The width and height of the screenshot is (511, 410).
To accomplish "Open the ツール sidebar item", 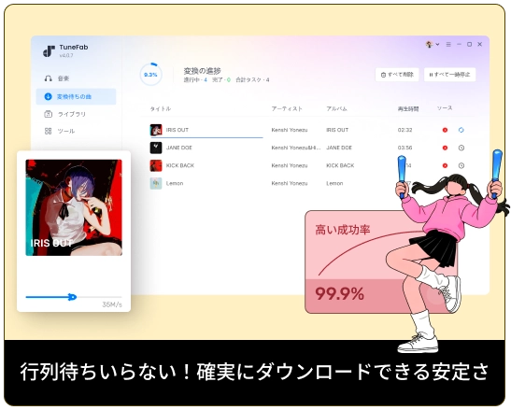I will [x=65, y=131].
